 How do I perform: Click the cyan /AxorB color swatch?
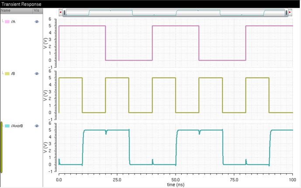(7, 126)
